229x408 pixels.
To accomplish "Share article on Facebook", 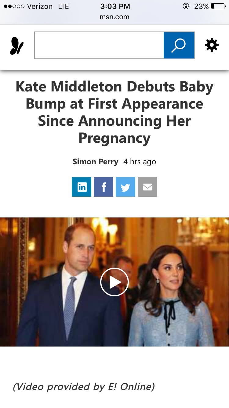I will click(x=104, y=187).
